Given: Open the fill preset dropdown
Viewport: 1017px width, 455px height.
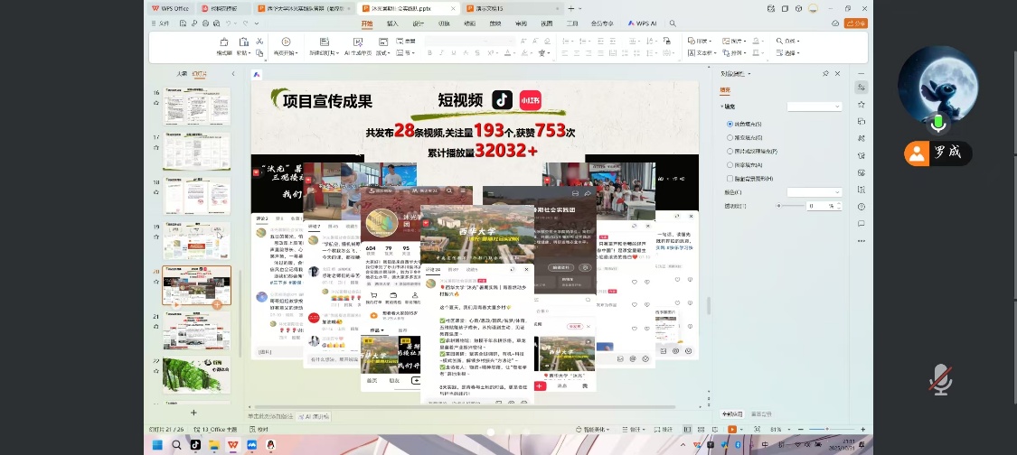Looking at the screenshot, I should [x=814, y=107].
